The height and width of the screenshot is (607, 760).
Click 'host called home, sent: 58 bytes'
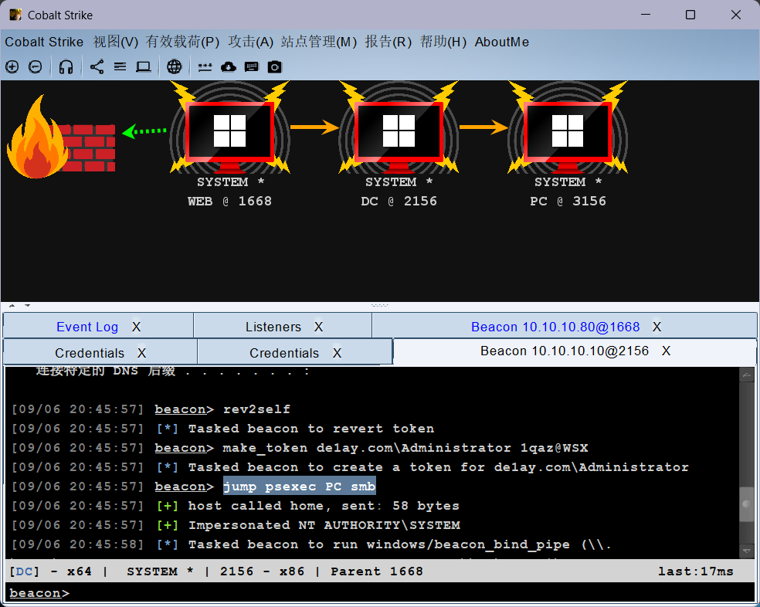(x=324, y=506)
